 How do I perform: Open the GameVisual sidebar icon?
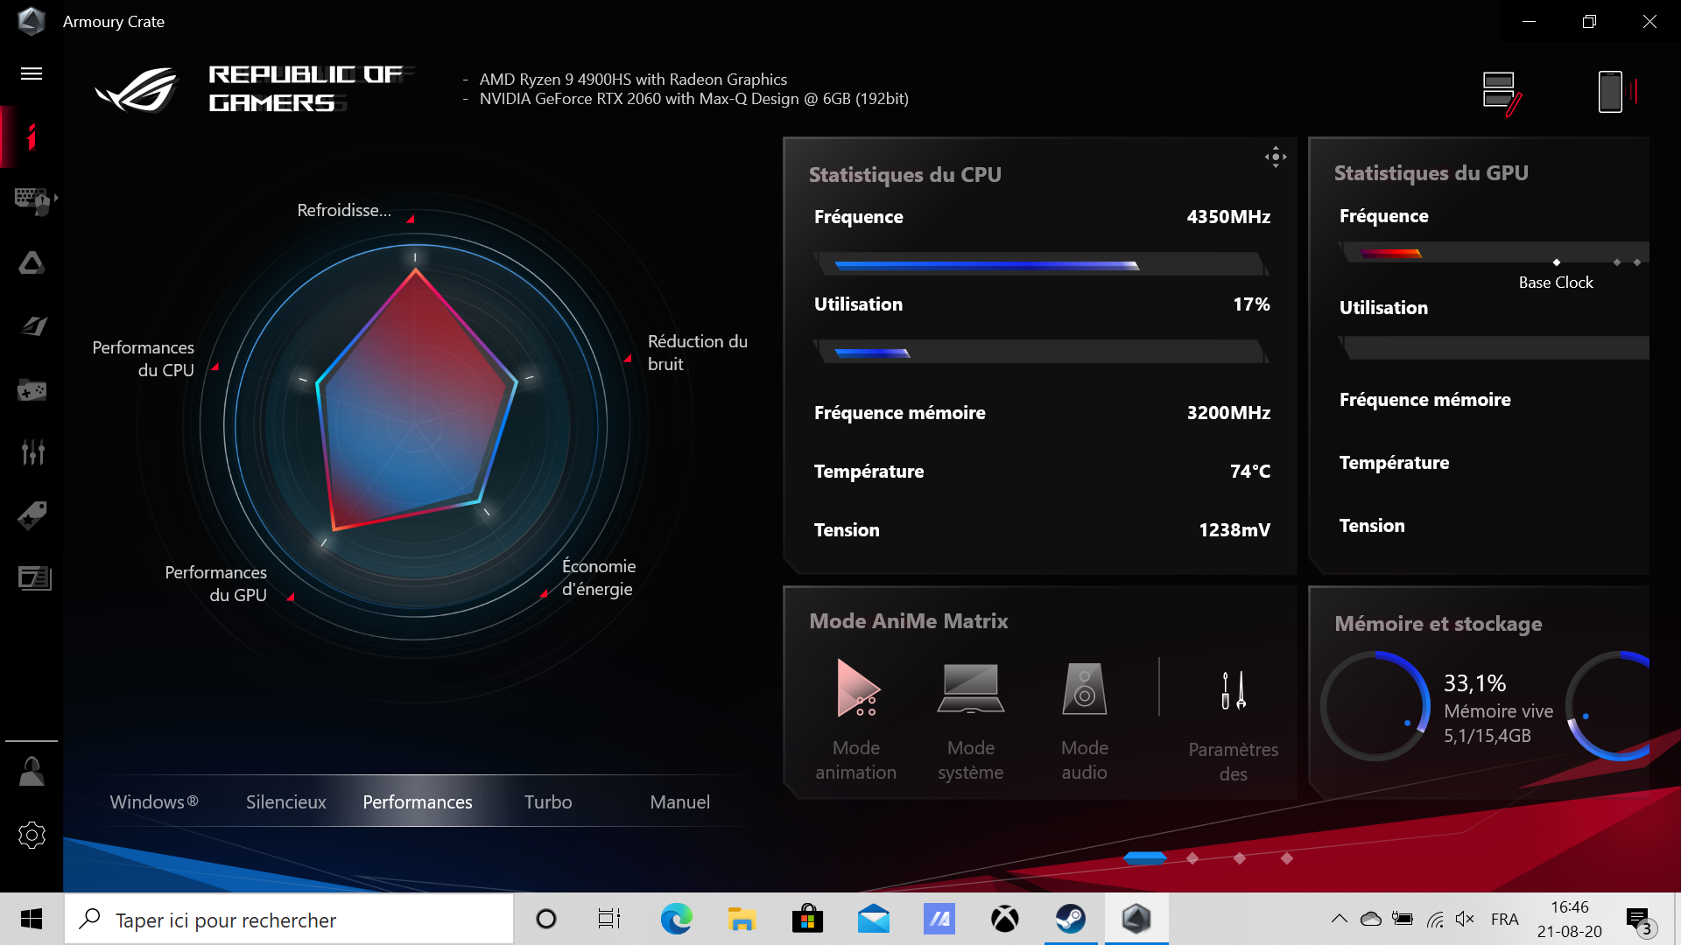point(33,325)
